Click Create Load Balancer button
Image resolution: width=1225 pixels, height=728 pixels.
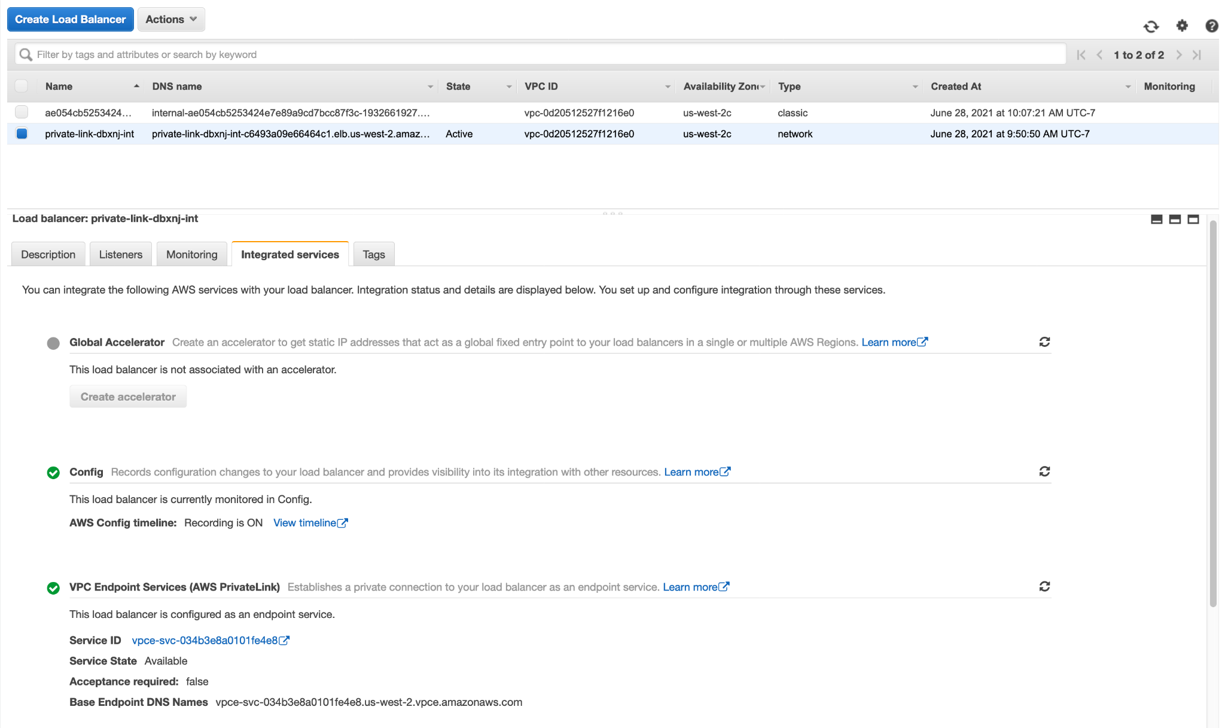point(70,19)
